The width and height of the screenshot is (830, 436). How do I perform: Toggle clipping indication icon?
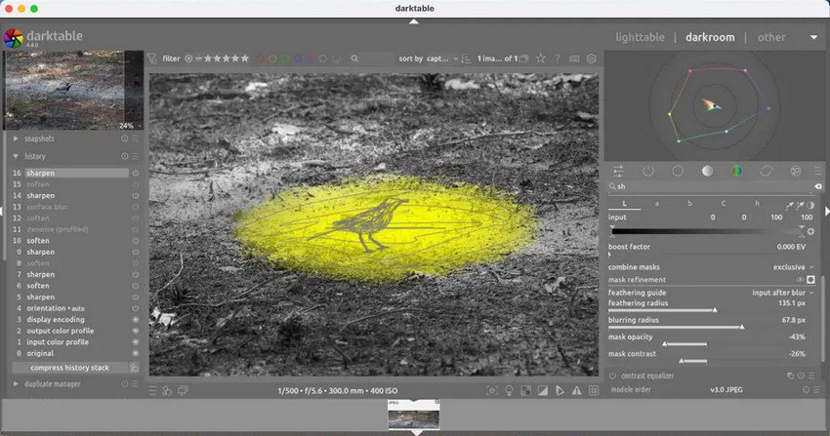(543, 390)
